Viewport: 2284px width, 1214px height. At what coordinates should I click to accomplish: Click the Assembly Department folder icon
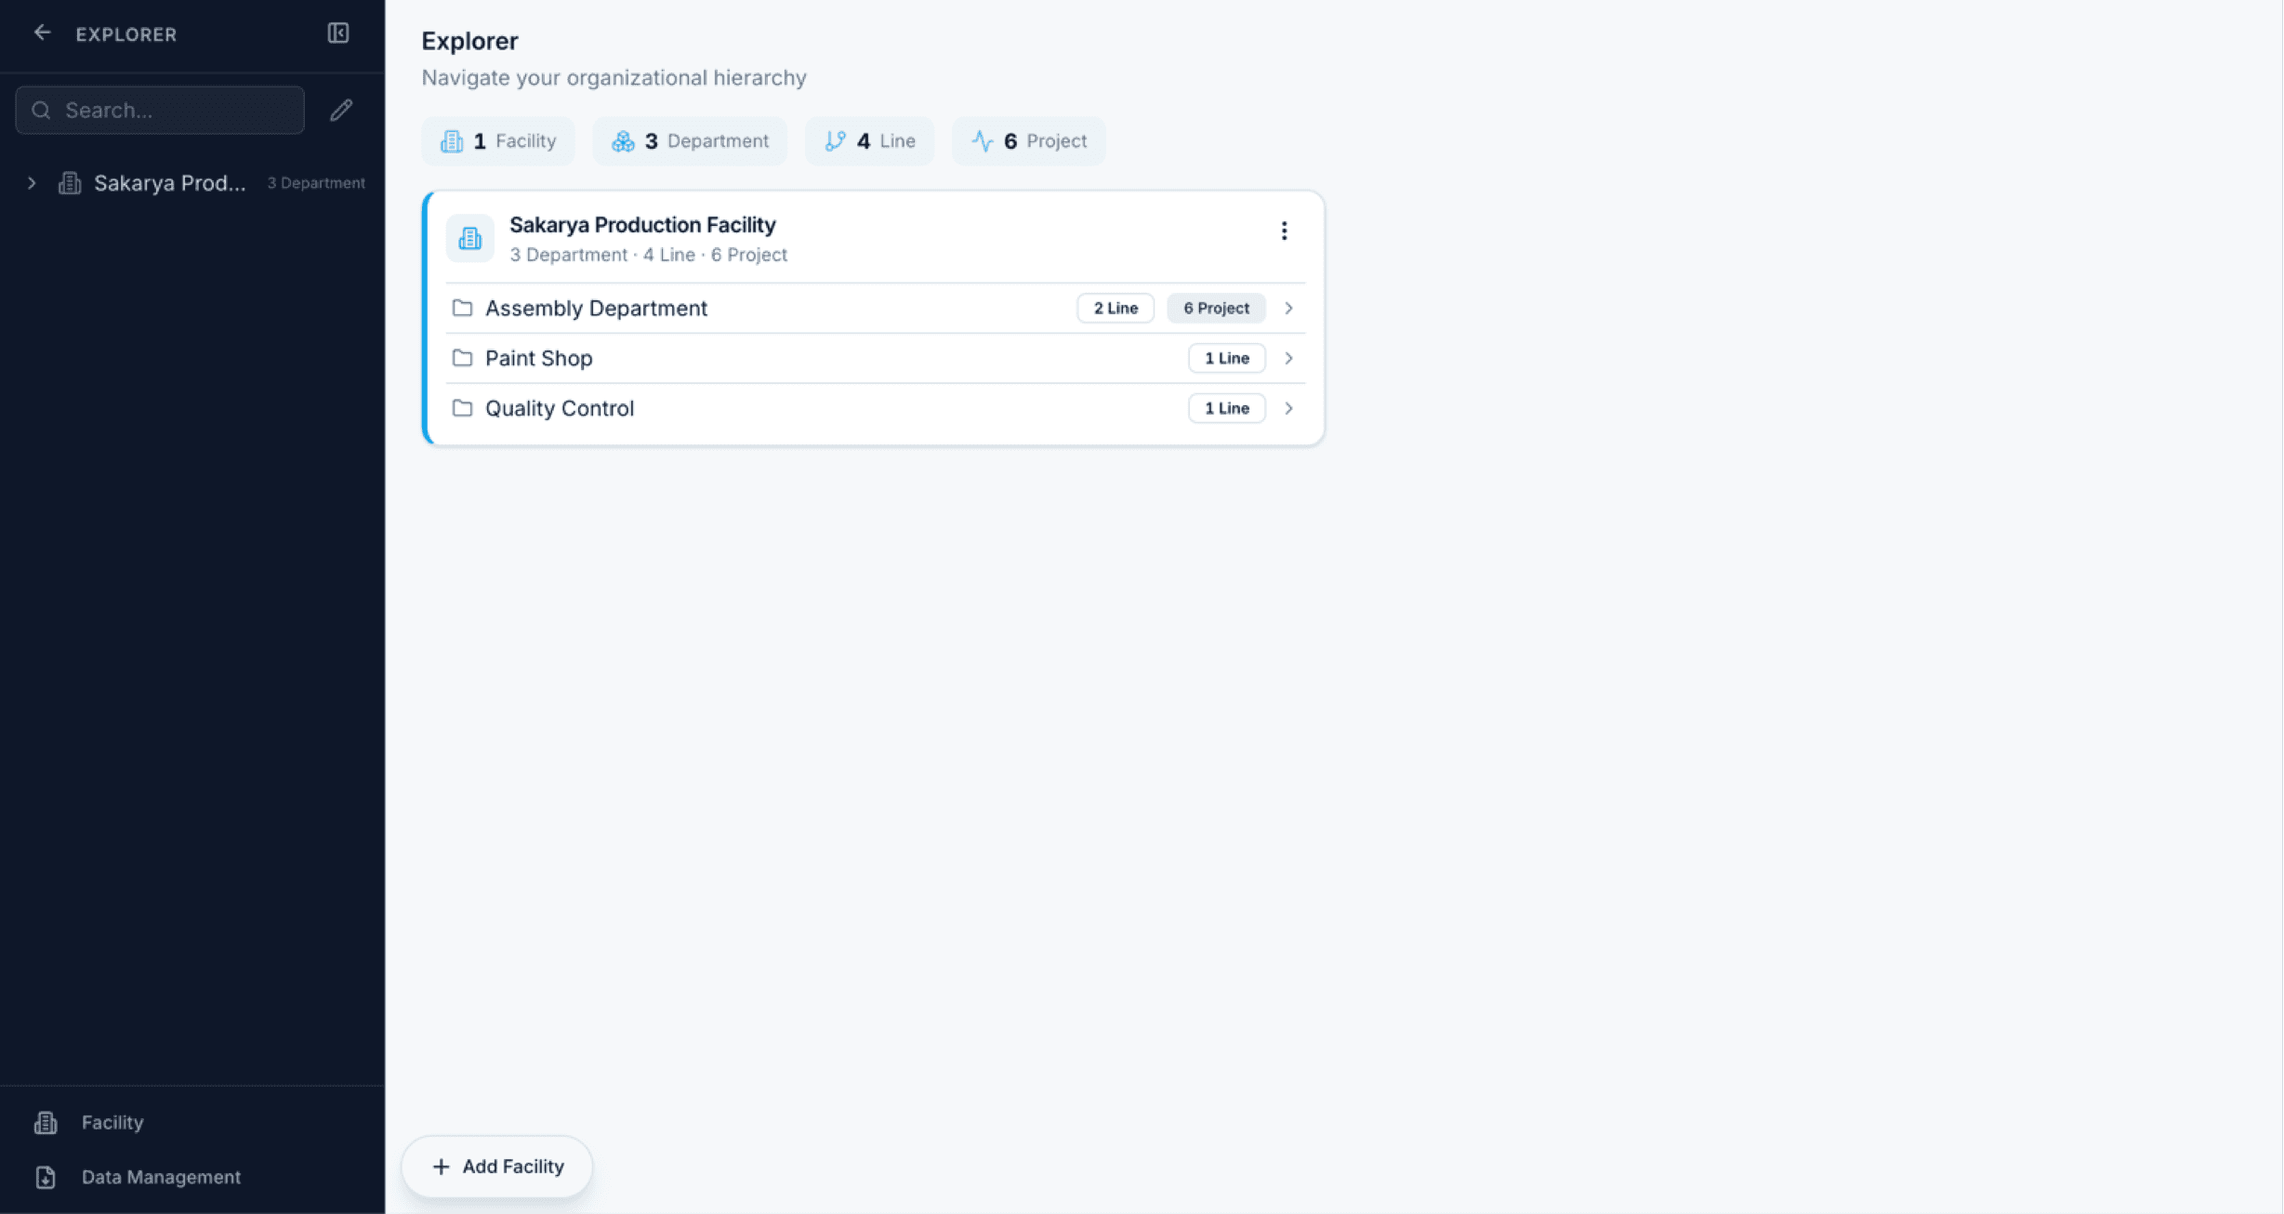(462, 308)
